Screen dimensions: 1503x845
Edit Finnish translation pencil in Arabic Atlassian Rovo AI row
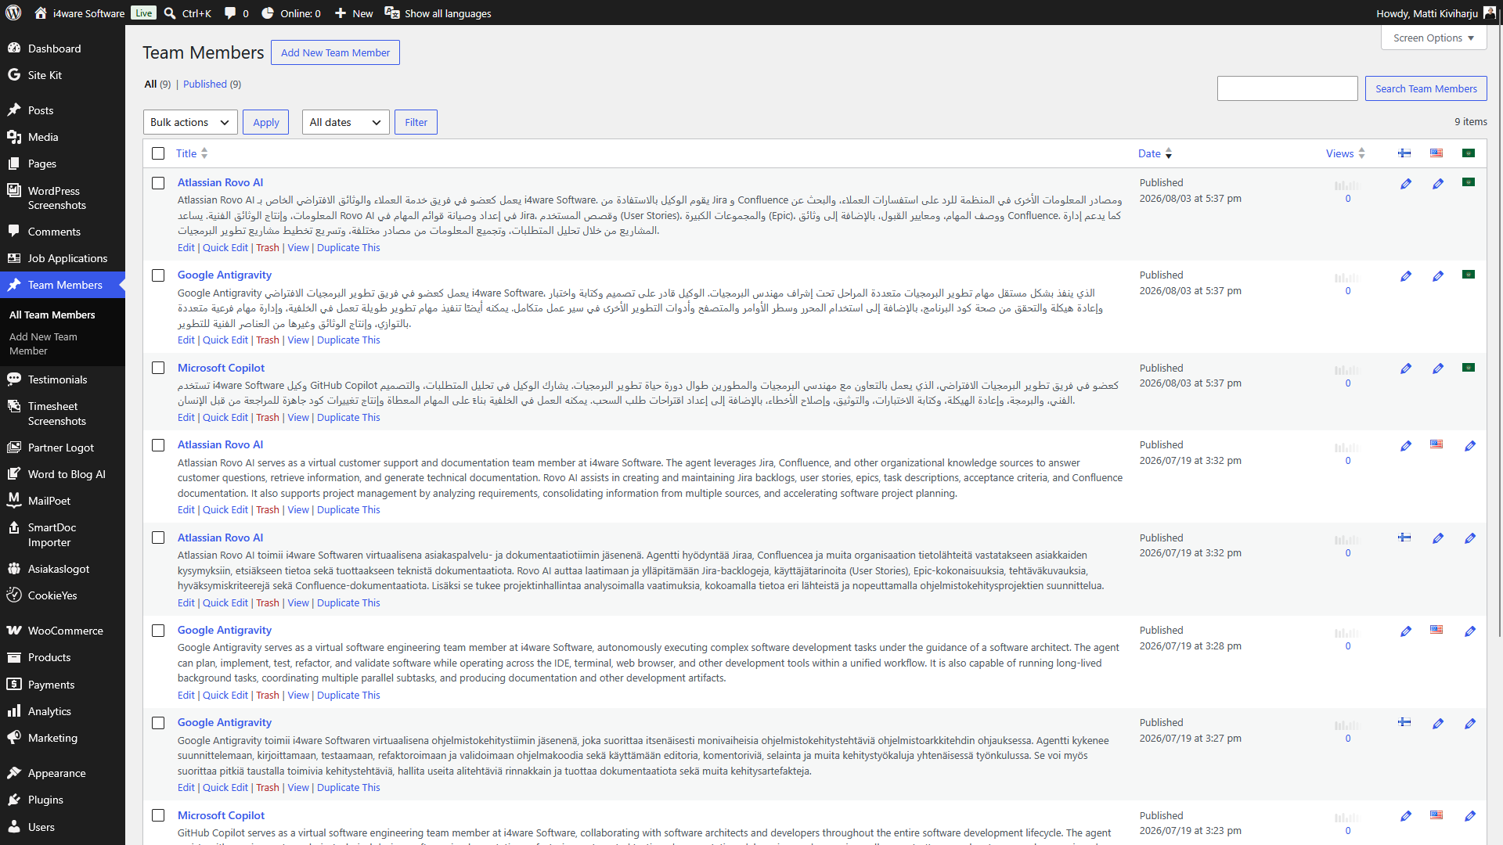1406,184
